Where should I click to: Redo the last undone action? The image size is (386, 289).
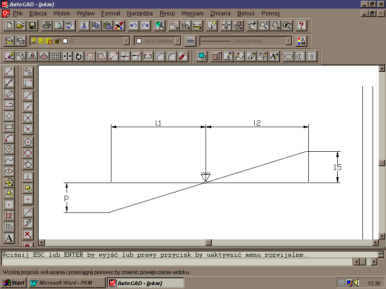coord(145,26)
